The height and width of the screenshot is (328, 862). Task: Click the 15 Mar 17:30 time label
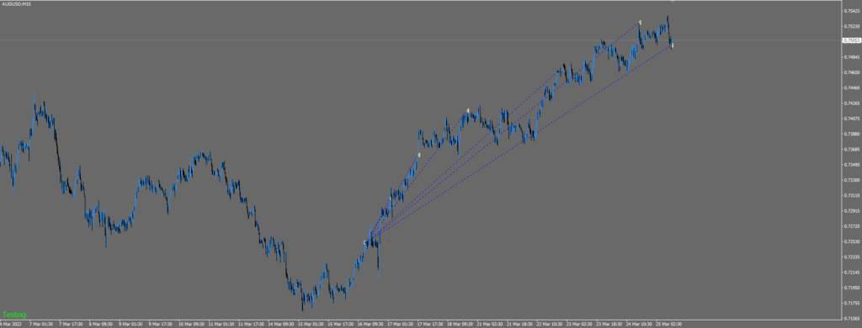tap(342, 324)
